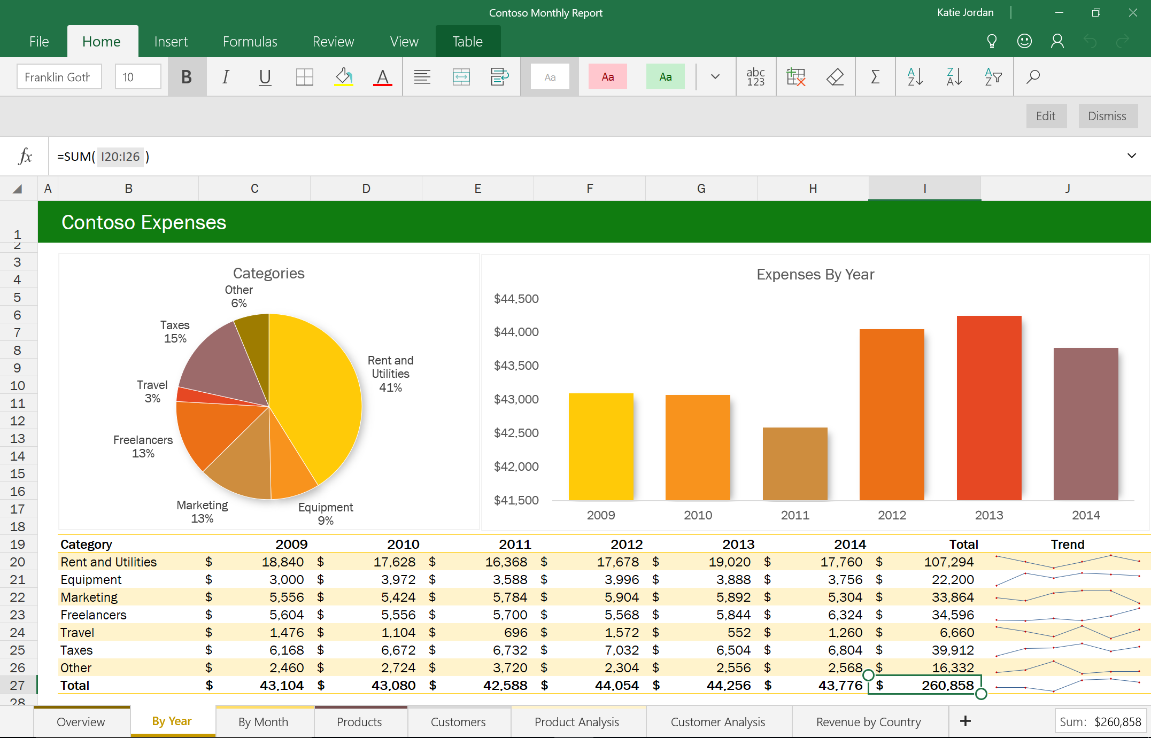1151x738 pixels.
Task: Apply red font color icon
Action: click(383, 76)
